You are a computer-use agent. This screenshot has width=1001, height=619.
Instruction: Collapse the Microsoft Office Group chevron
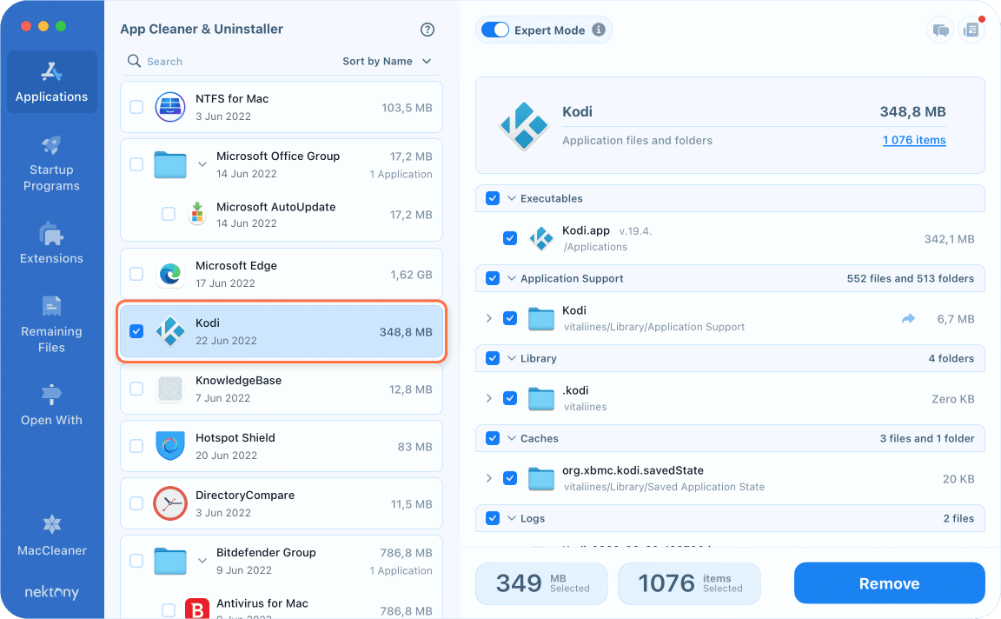click(x=202, y=163)
